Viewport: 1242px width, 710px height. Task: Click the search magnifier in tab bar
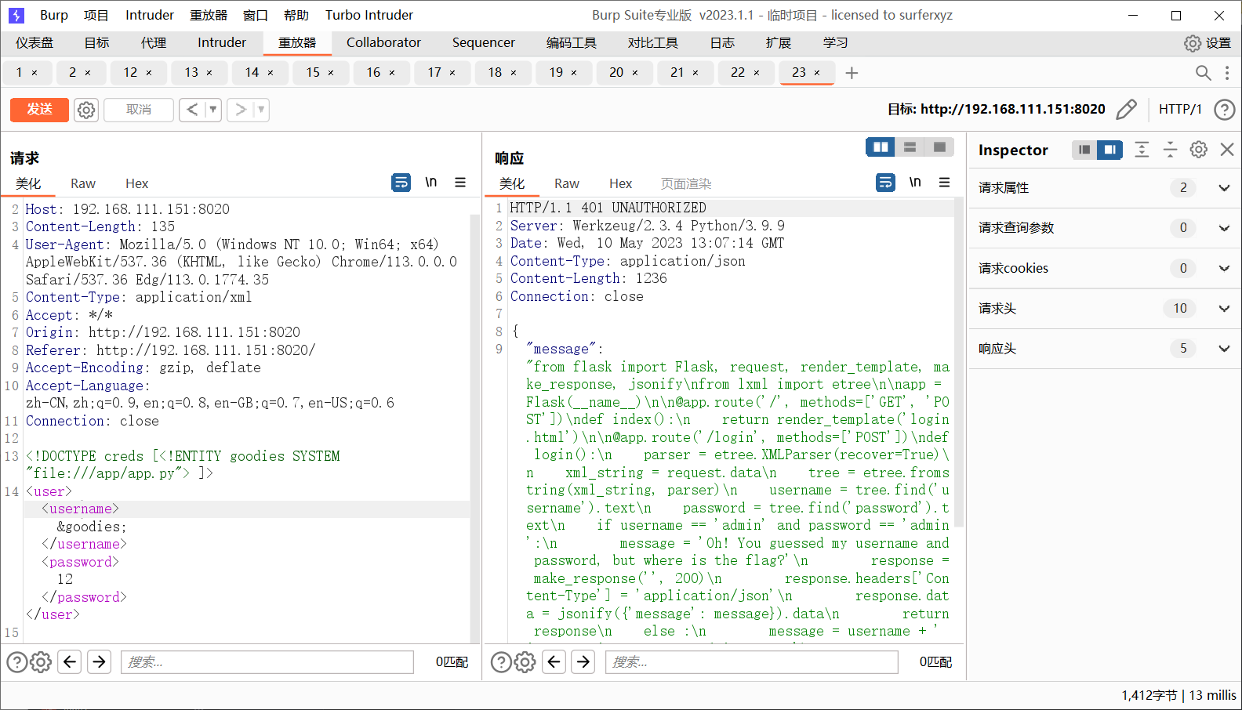coord(1203,73)
